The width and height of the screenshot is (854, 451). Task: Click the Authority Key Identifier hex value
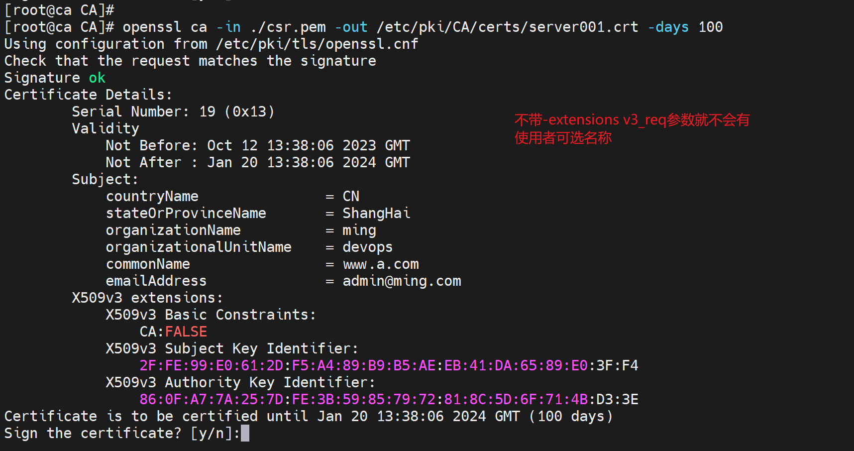pos(388,399)
